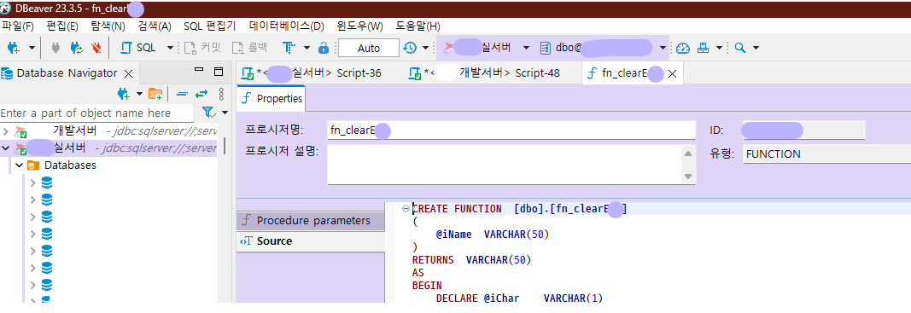This screenshot has width=911, height=313.
Task: Click the transaction mode toolbar icon
Action: 289,49
